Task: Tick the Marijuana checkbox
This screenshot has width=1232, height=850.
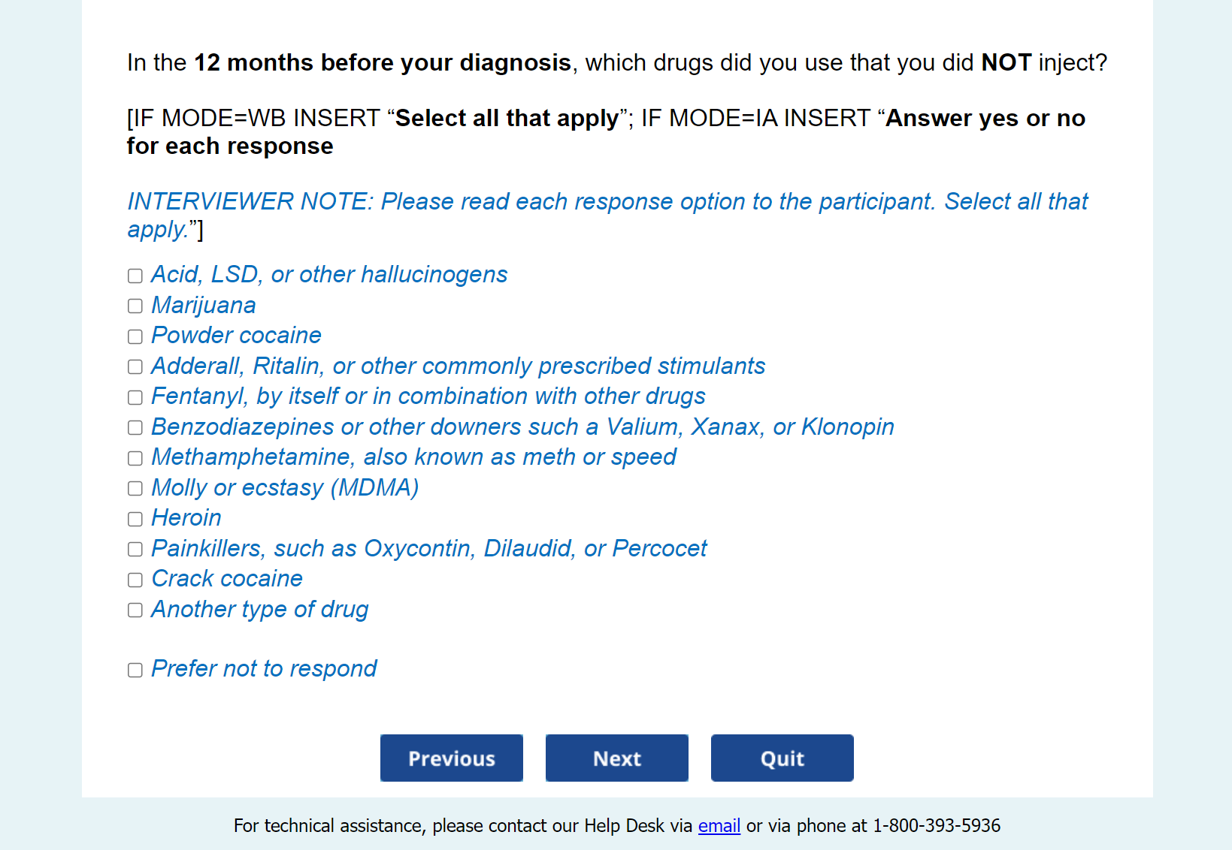Action: pyautogui.click(x=135, y=306)
